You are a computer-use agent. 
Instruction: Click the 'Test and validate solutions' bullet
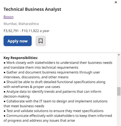click(x=54, y=111)
